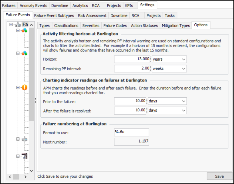This screenshot has width=234, height=184.
Task: Open the Horizon units dropdown showing years
Action: pos(183,59)
